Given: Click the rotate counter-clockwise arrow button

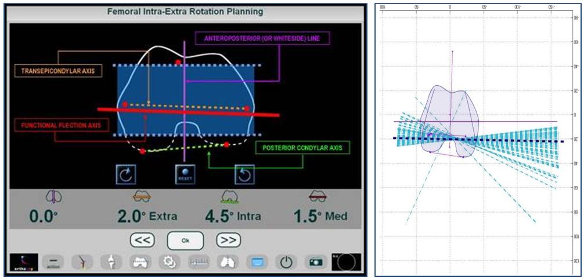Looking at the screenshot, I should [x=244, y=174].
